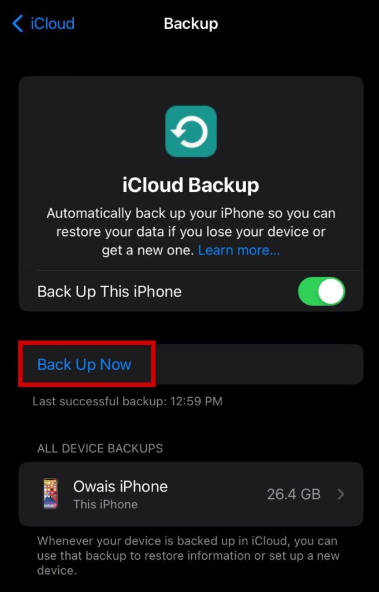The width and height of the screenshot is (379, 592).
Task: Tap the Back Up This iPhone label
Action: pos(109,291)
